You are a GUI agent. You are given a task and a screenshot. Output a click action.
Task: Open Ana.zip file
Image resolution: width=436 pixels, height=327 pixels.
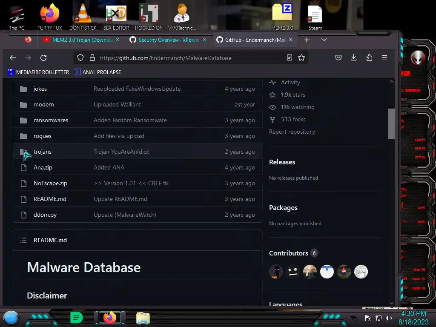pyautogui.click(x=43, y=168)
